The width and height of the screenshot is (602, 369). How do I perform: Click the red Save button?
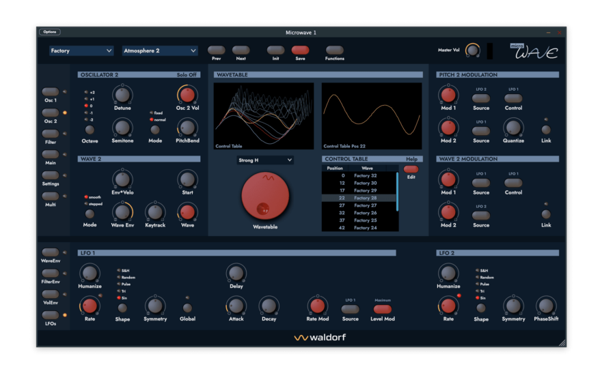300,50
